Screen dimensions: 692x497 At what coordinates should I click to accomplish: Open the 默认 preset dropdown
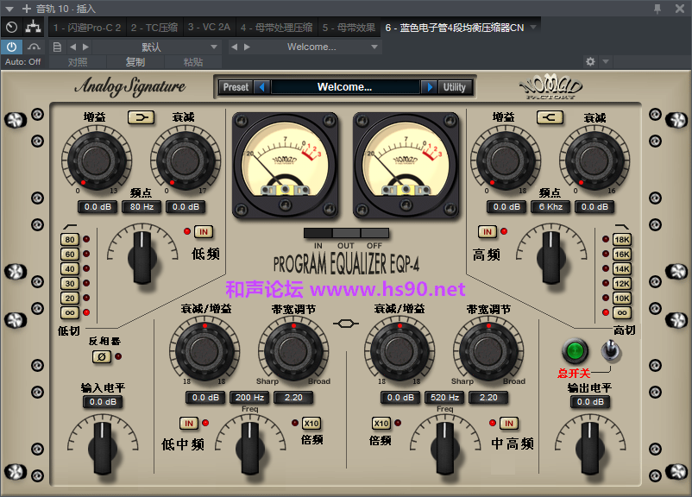pyautogui.click(x=157, y=47)
